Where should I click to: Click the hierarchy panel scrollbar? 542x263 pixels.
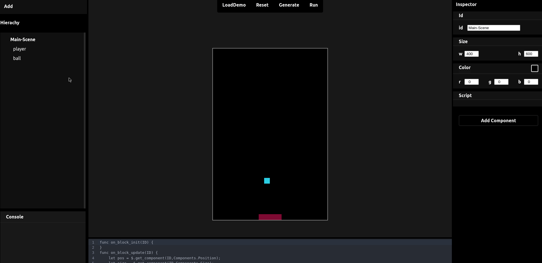point(85,120)
